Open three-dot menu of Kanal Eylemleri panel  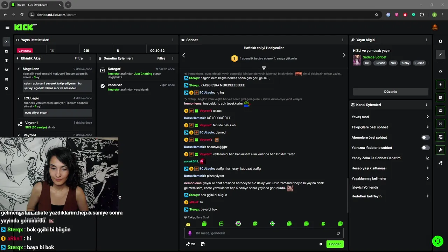426,105
